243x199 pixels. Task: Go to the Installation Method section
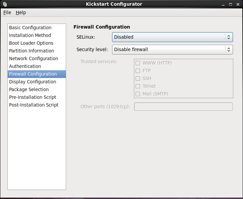[37, 35]
